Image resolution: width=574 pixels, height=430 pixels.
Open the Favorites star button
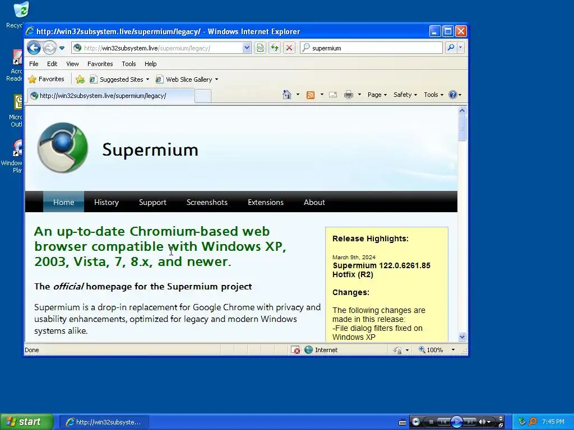tap(46, 79)
